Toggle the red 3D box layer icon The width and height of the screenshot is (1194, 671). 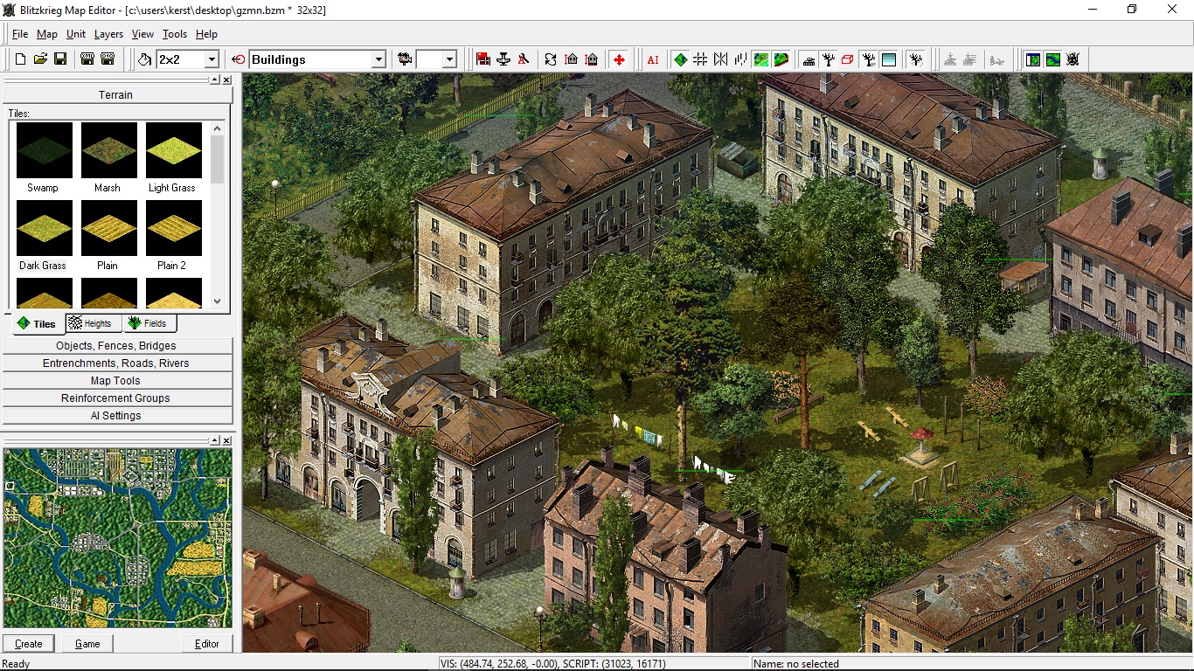coord(848,59)
